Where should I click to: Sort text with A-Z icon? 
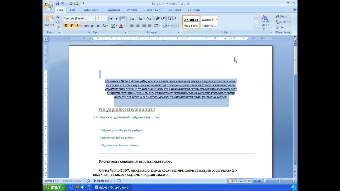169,18
